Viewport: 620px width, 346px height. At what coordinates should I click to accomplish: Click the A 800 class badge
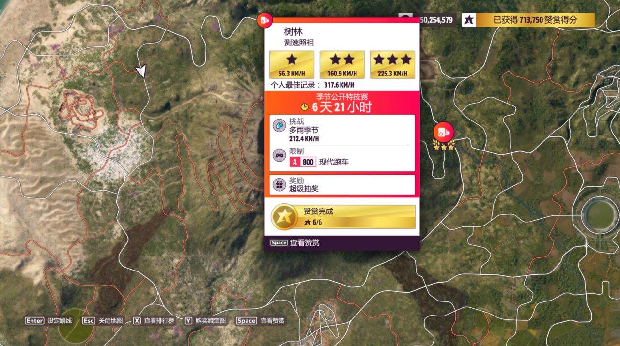tap(303, 162)
